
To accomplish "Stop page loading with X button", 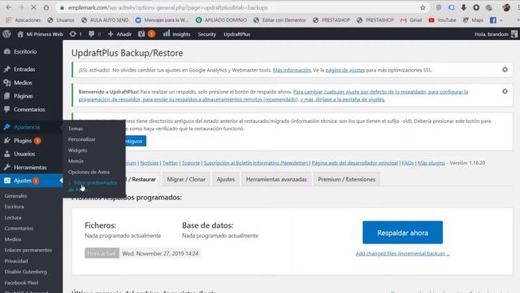I will [33, 7].
